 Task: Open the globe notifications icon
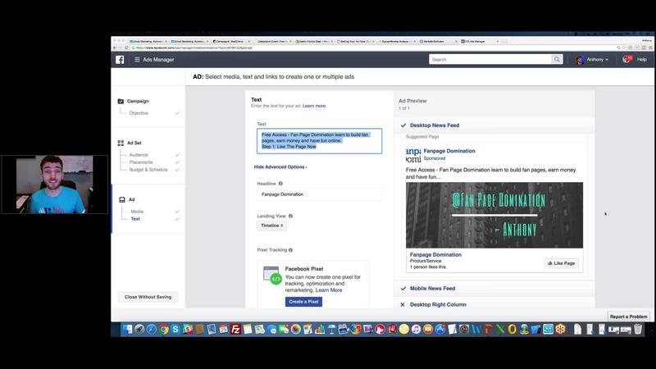click(626, 59)
